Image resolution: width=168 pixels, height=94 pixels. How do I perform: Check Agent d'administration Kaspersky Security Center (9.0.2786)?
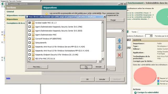tap(30, 27)
